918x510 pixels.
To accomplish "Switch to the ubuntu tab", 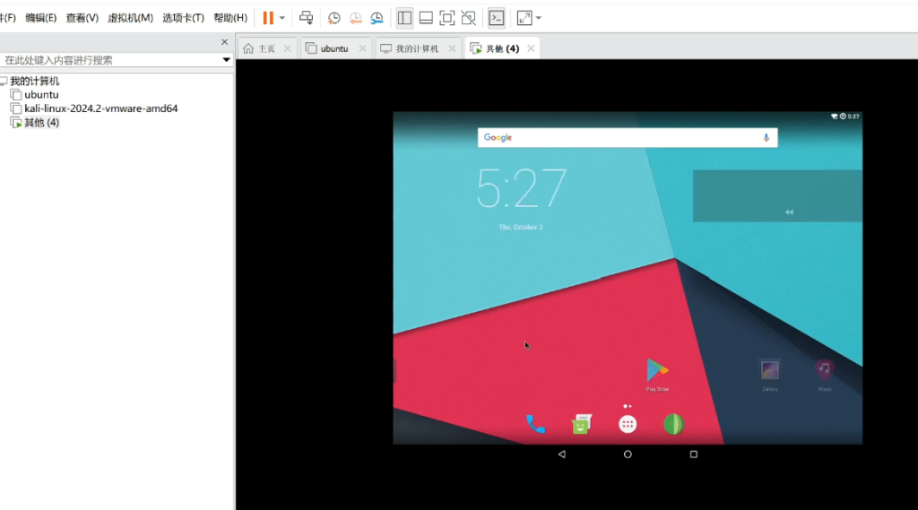I will pos(333,48).
